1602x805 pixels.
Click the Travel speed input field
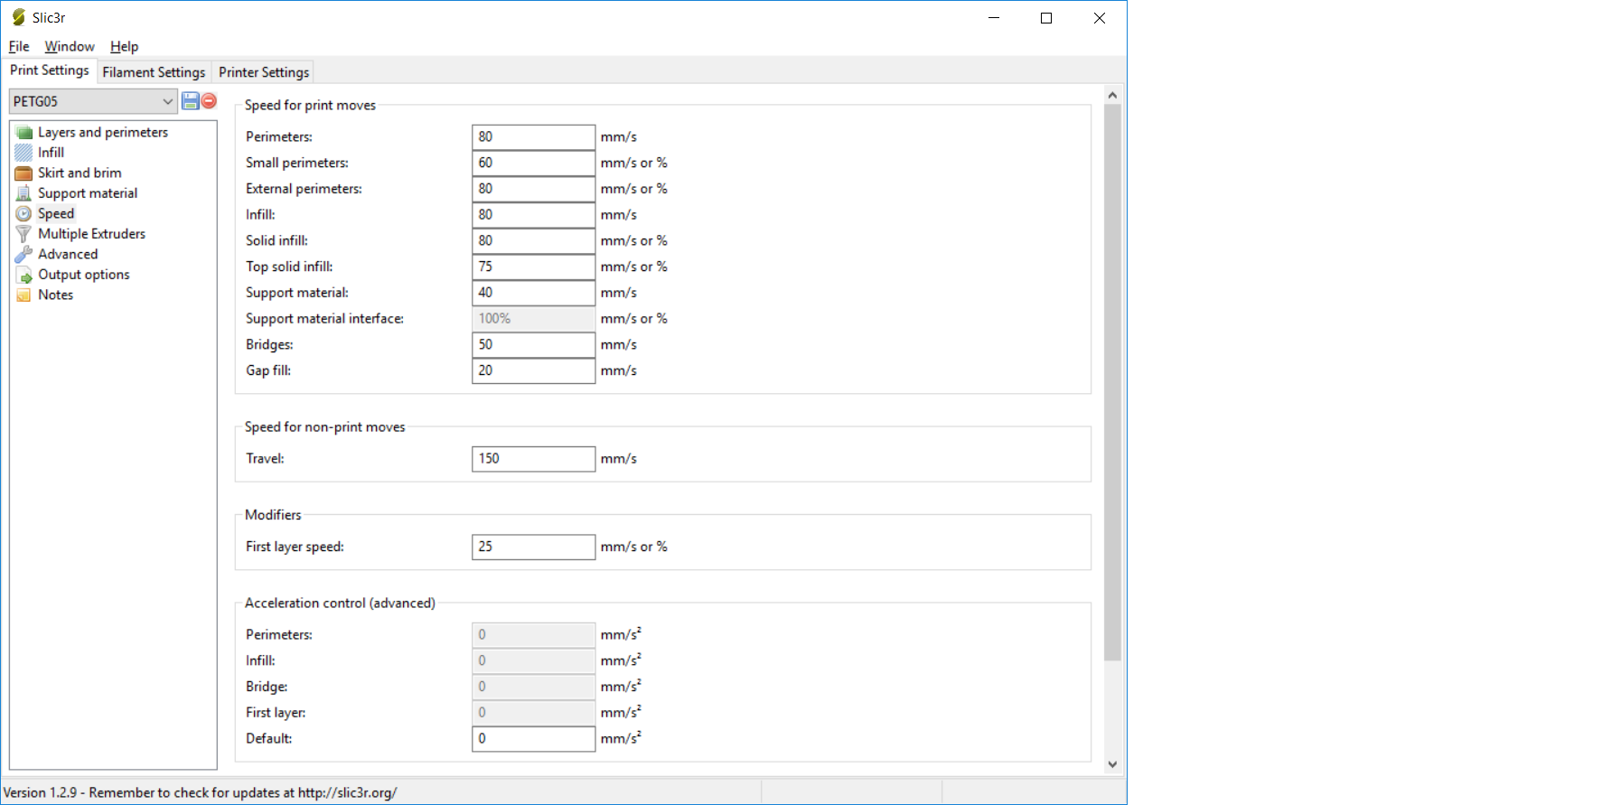click(533, 459)
